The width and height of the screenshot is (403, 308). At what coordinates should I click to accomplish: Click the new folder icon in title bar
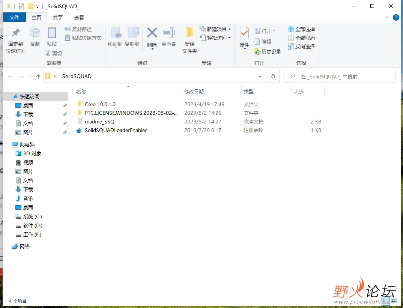(x=30, y=6)
